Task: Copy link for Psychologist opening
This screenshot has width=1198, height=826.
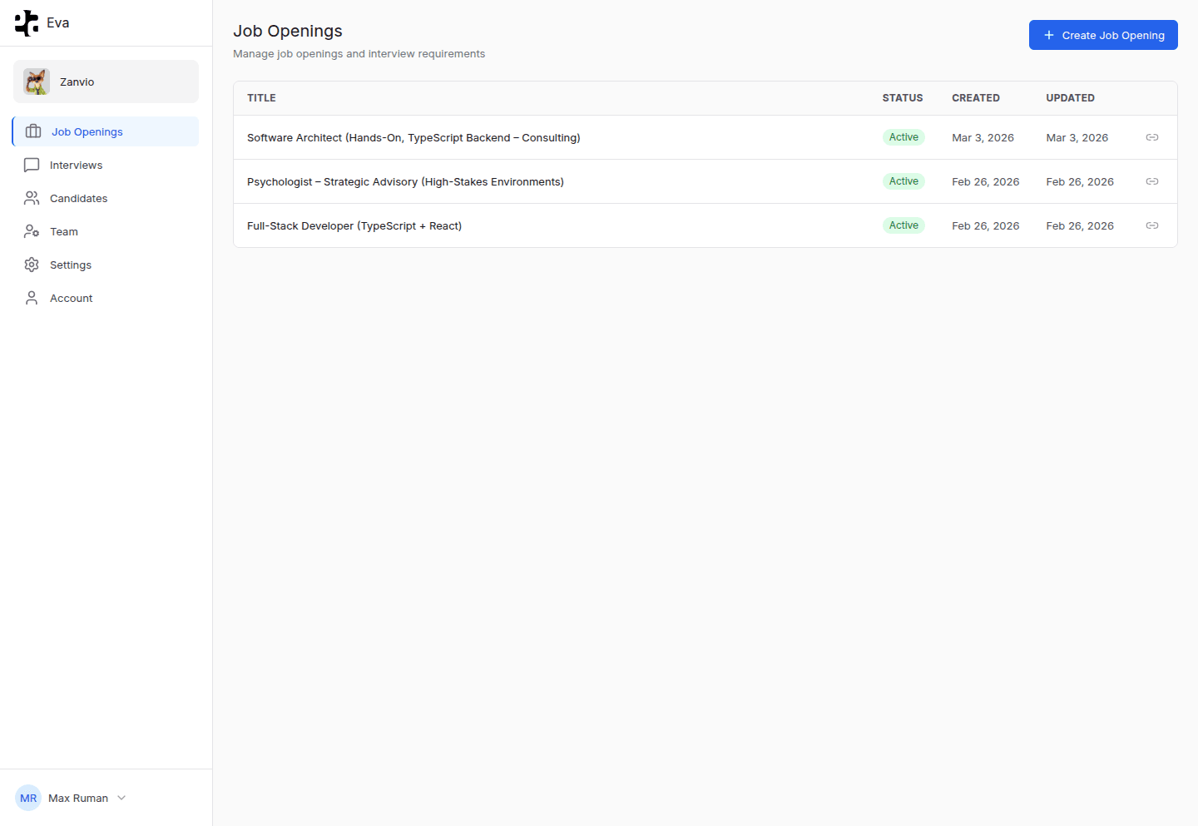Action: tap(1152, 181)
